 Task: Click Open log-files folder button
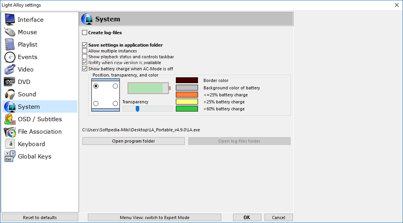click(239, 141)
